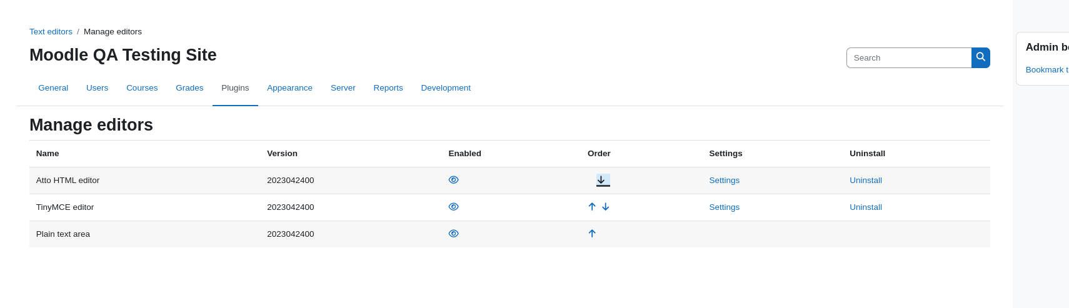
Task: Focus the Search input field
Action: point(909,57)
